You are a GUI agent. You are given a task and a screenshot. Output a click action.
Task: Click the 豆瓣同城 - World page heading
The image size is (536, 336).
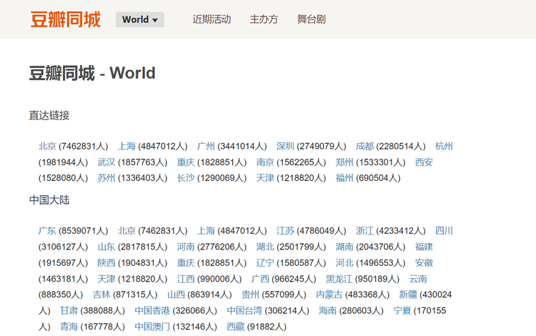tap(92, 73)
